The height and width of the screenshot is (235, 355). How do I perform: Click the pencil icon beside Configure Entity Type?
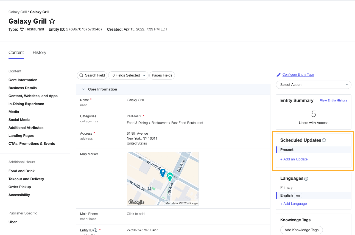[278, 75]
